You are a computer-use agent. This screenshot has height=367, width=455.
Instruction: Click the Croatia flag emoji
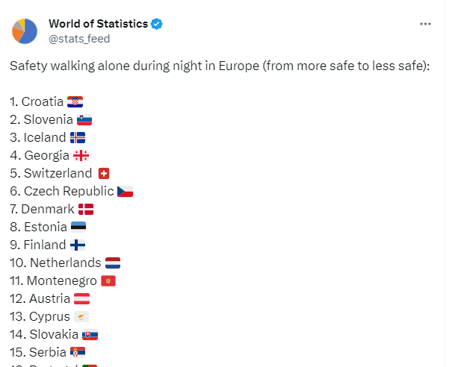75,101
